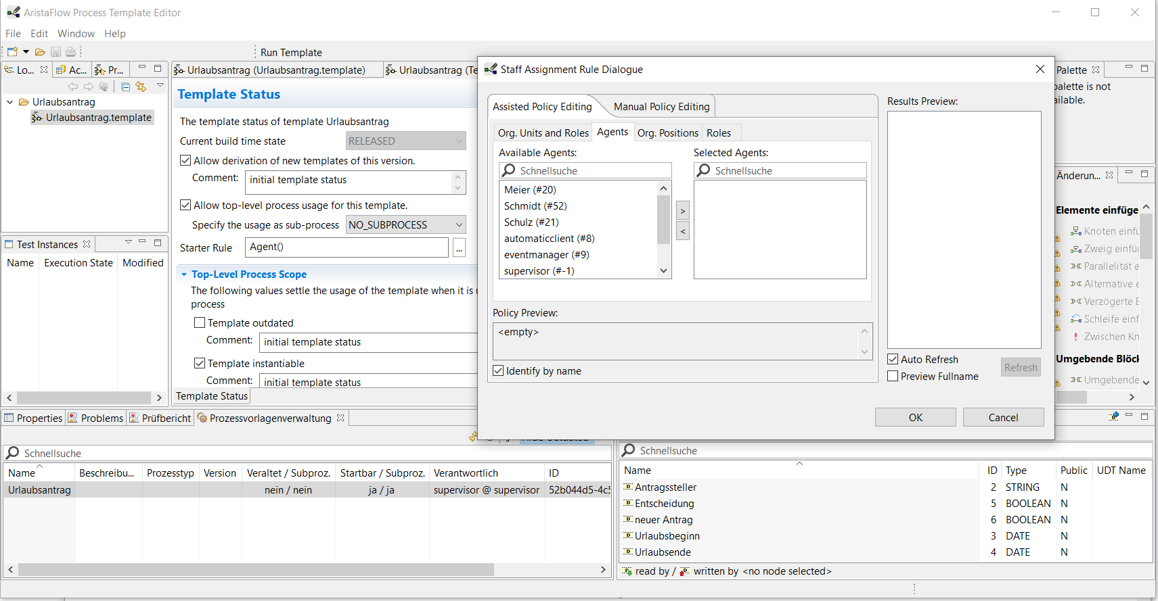Open the RELEASED build time state dropdown
The image size is (1158, 601).
click(x=406, y=141)
